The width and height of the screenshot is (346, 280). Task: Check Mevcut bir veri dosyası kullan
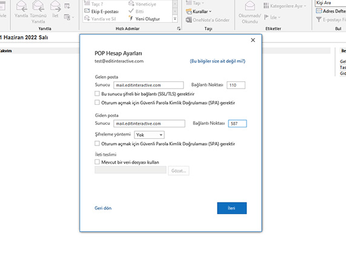tap(97, 162)
